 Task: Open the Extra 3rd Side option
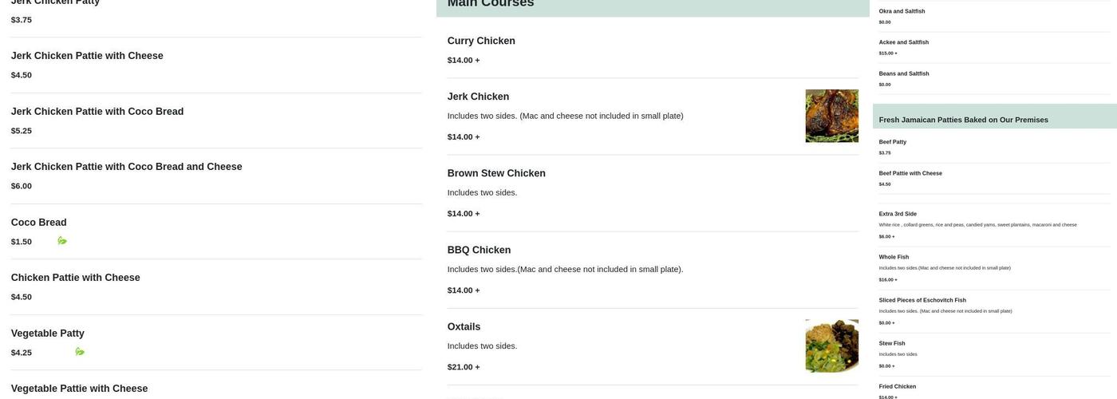coord(898,214)
